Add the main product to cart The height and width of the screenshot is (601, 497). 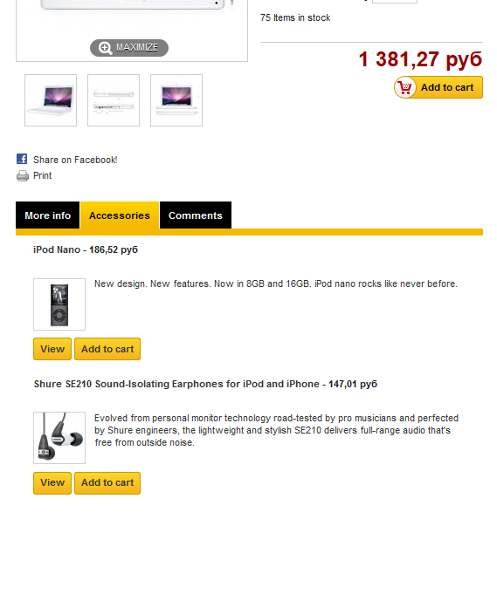pos(438,87)
